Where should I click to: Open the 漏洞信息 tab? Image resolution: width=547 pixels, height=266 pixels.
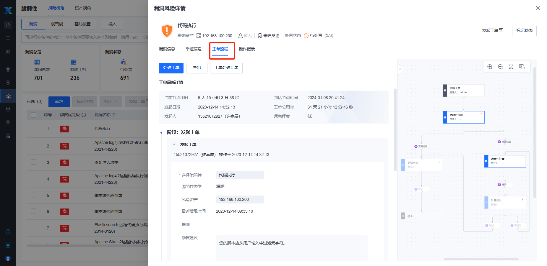point(167,49)
